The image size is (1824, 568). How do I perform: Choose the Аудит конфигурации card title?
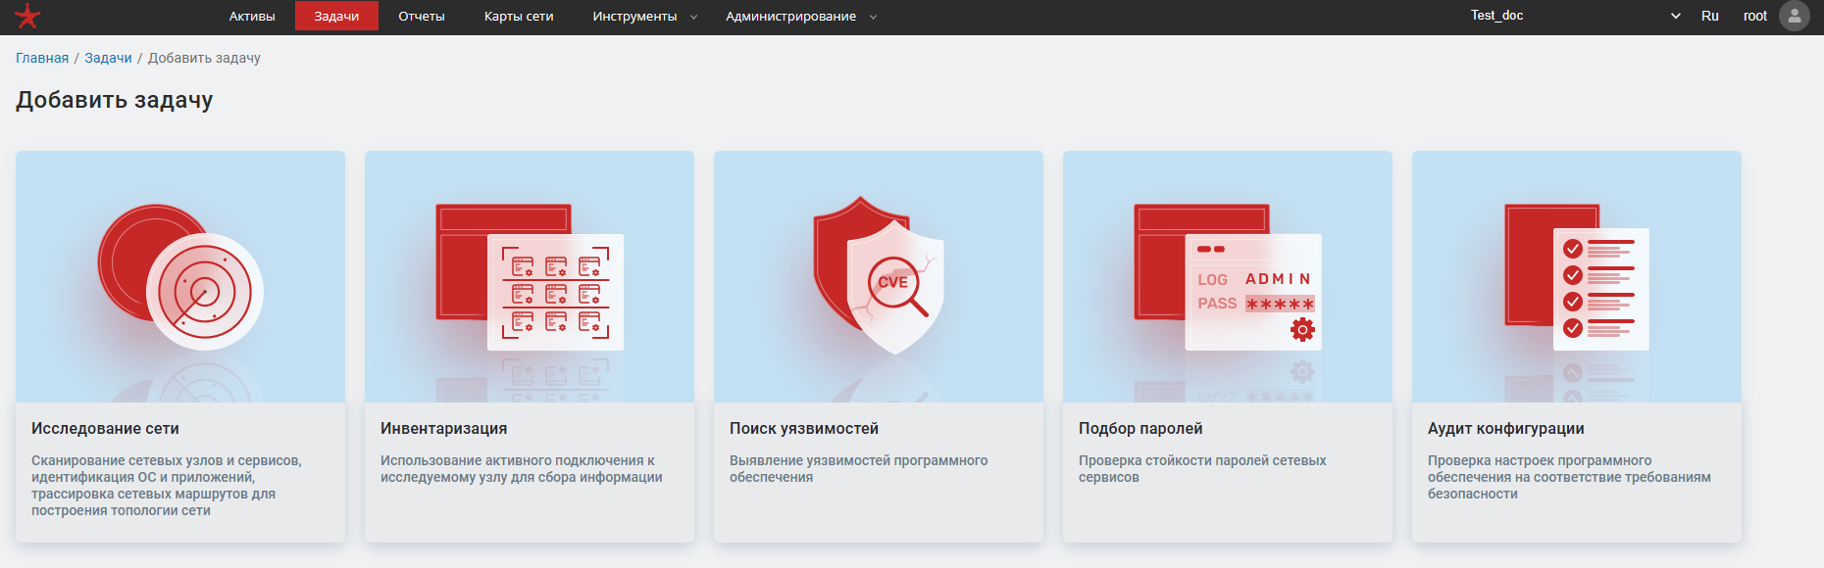(x=1505, y=429)
